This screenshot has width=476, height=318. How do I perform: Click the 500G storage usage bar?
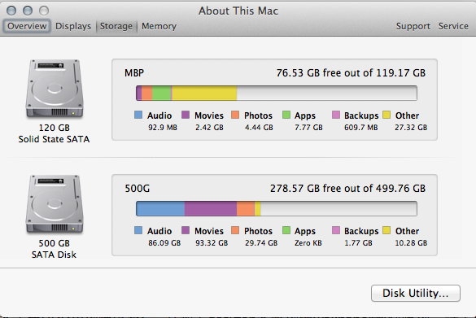pyautogui.click(x=277, y=208)
